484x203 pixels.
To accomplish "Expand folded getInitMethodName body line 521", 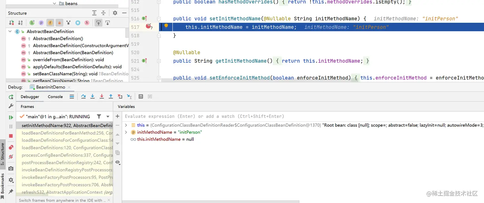I will (159, 61).
